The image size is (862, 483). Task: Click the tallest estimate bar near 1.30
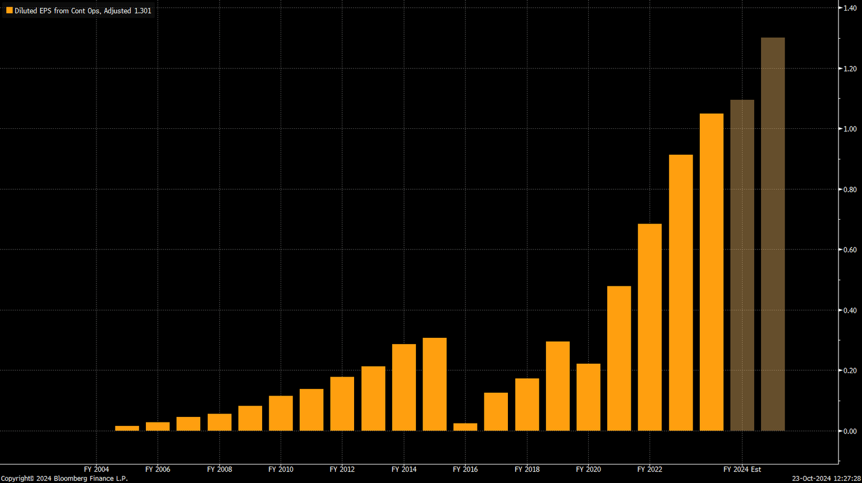tap(772, 234)
